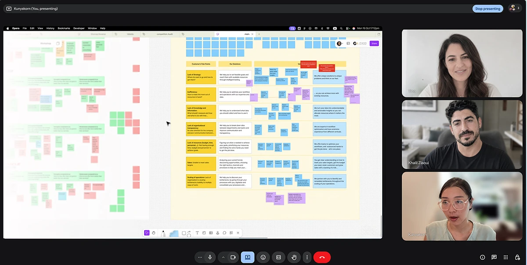Click the Spotlight search icon in menu bar
Viewport: 527px width, 265px height.
[x=341, y=28]
